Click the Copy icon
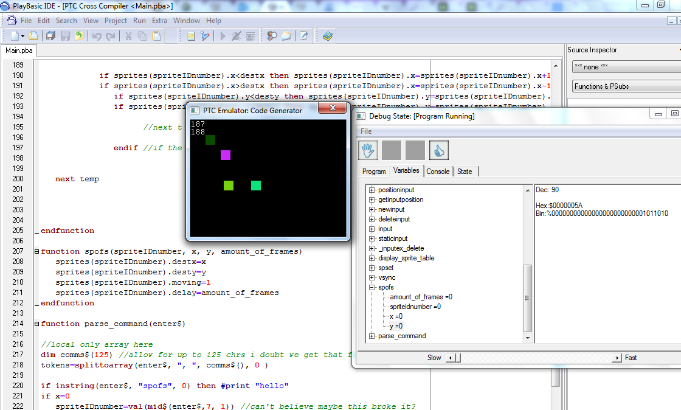681x410 pixels. tap(142, 36)
